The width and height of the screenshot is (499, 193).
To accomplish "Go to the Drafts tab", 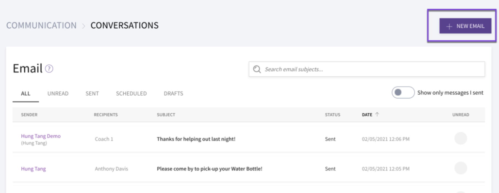I will (x=173, y=94).
